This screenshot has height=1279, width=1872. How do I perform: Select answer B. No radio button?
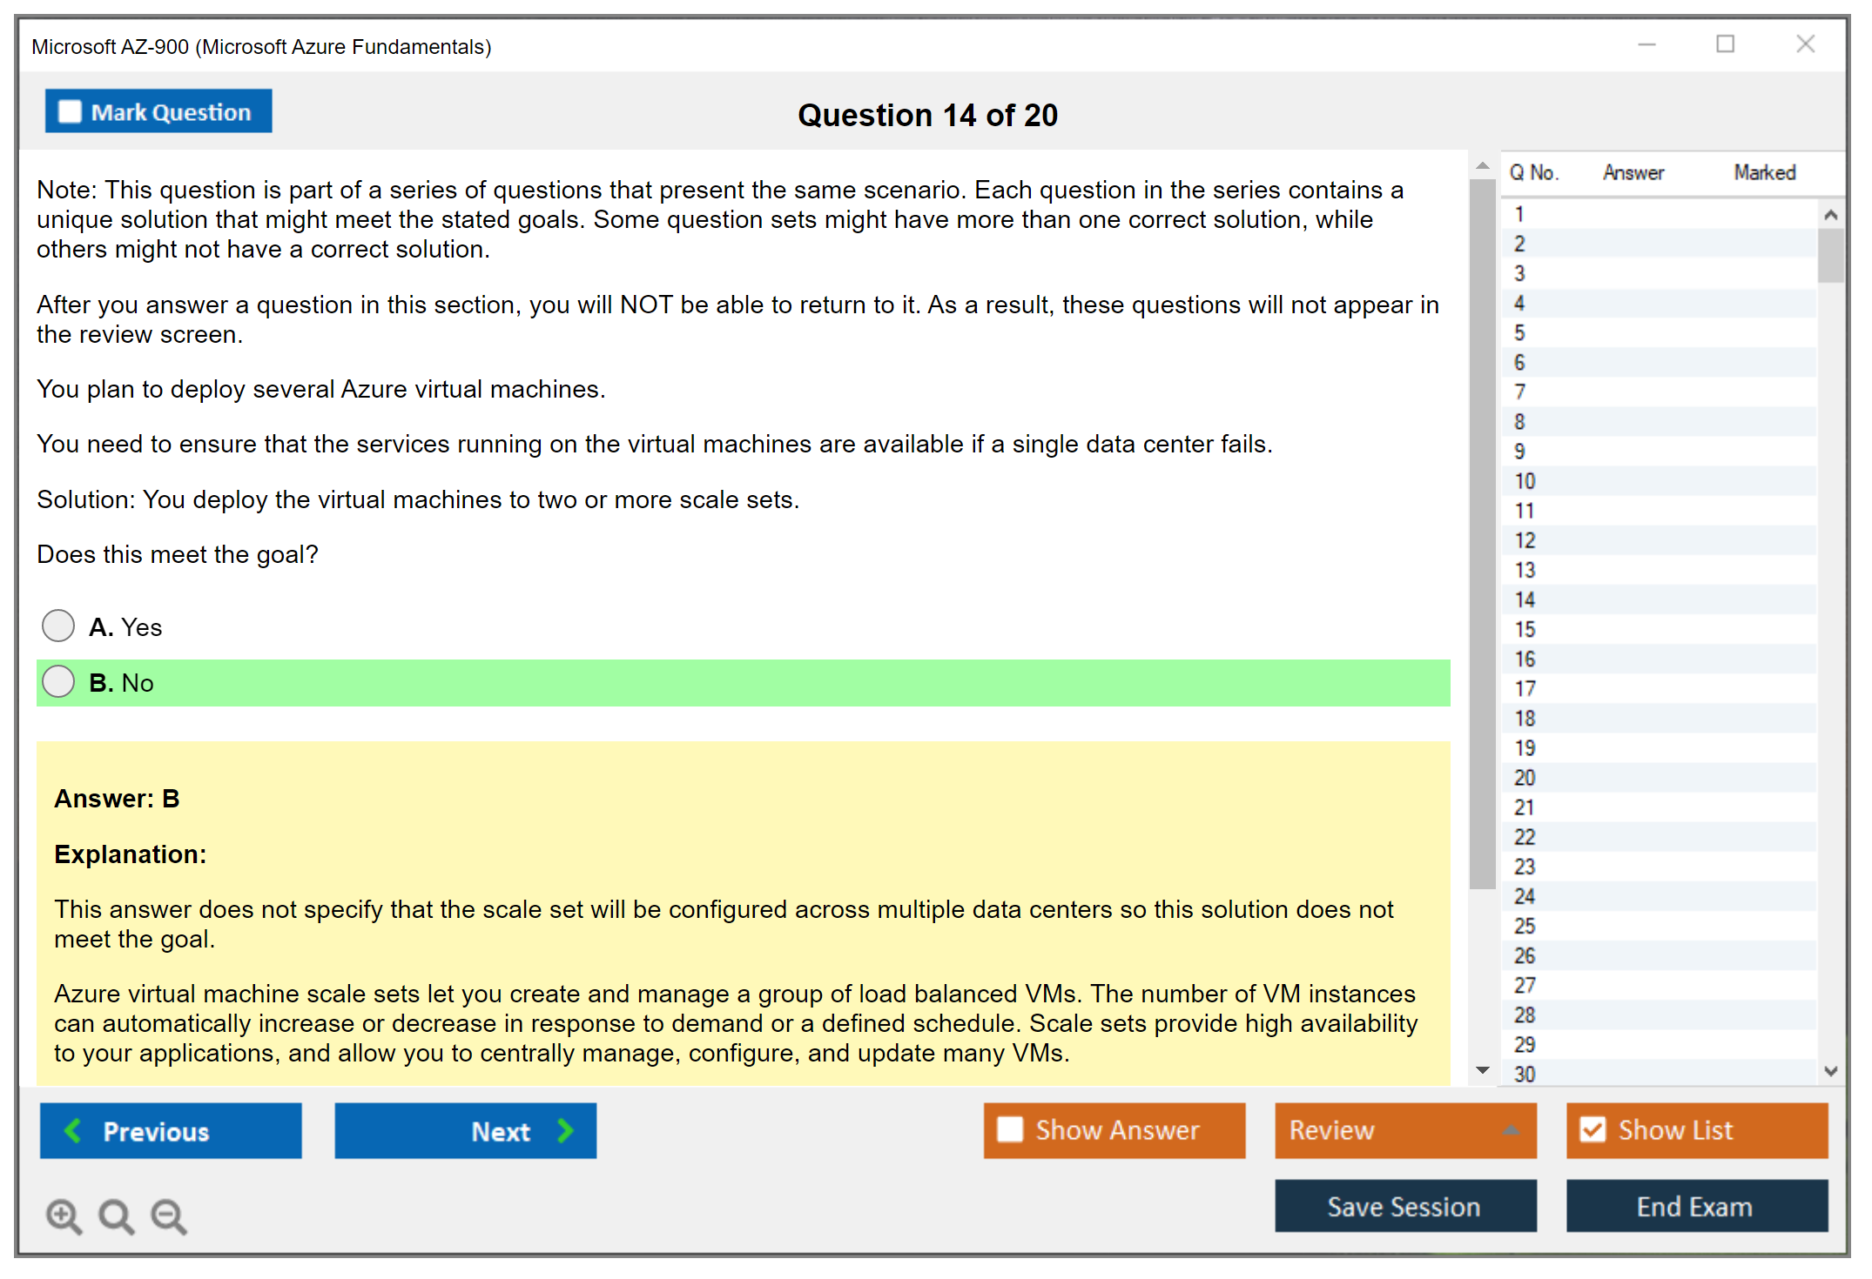tap(58, 681)
